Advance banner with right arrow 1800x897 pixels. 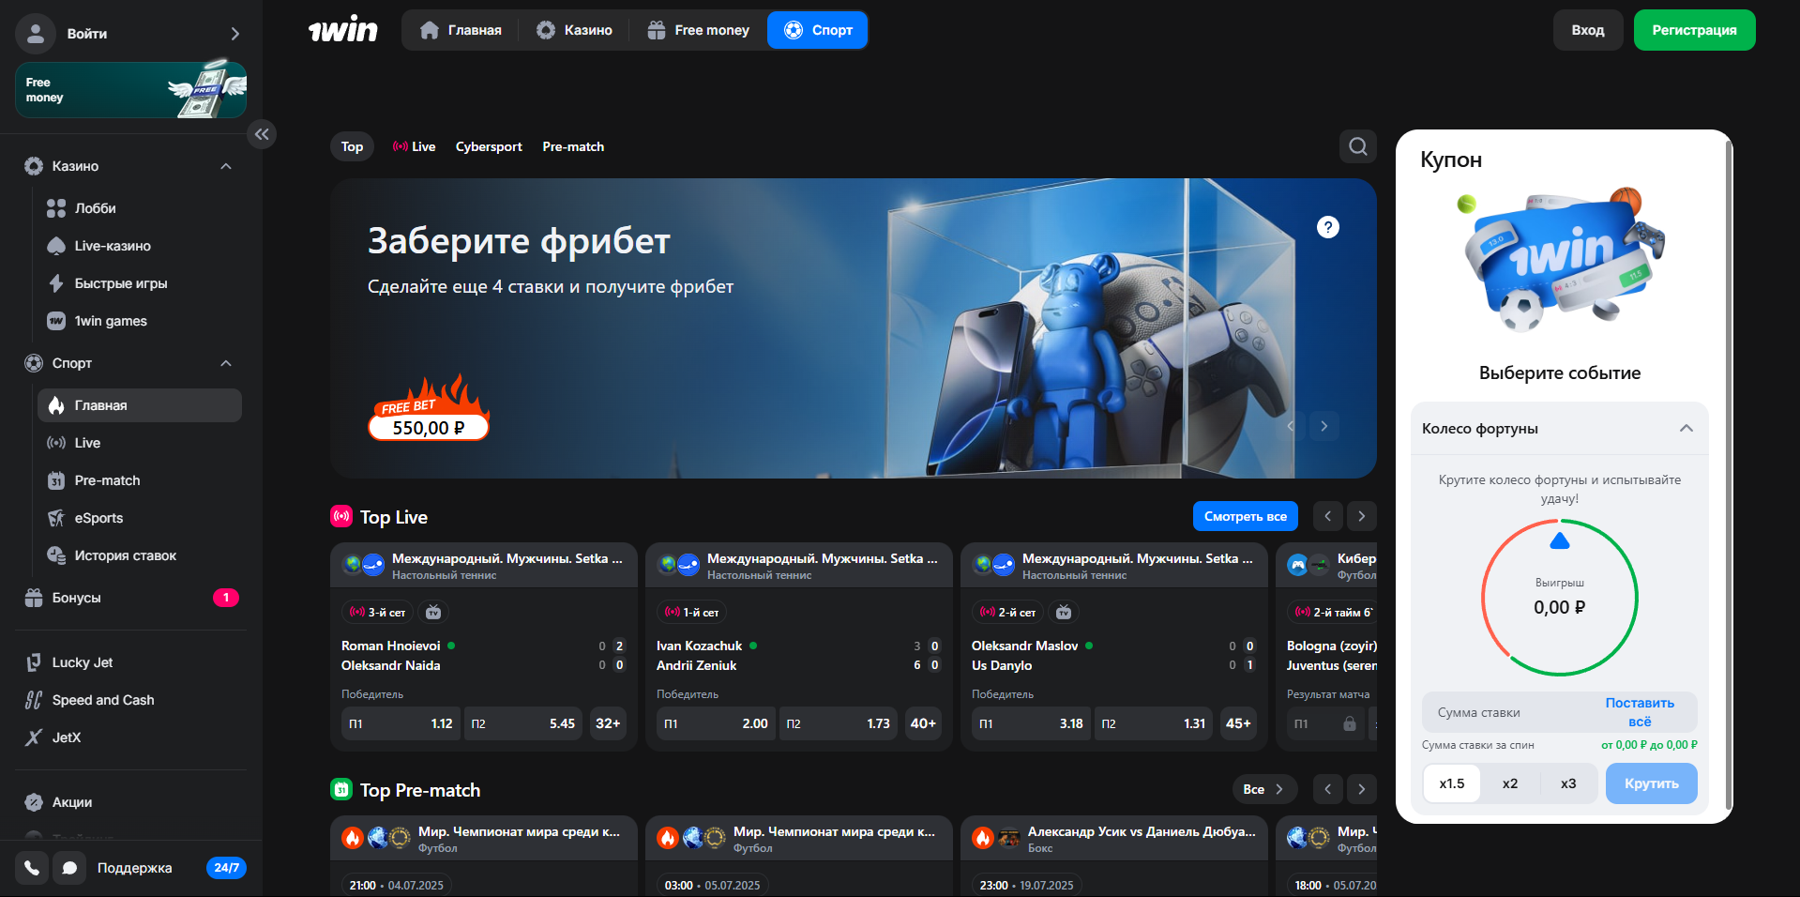[1324, 426]
